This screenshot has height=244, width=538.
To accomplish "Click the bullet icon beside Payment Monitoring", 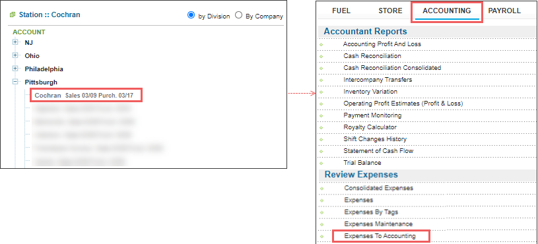I will [321, 115].
